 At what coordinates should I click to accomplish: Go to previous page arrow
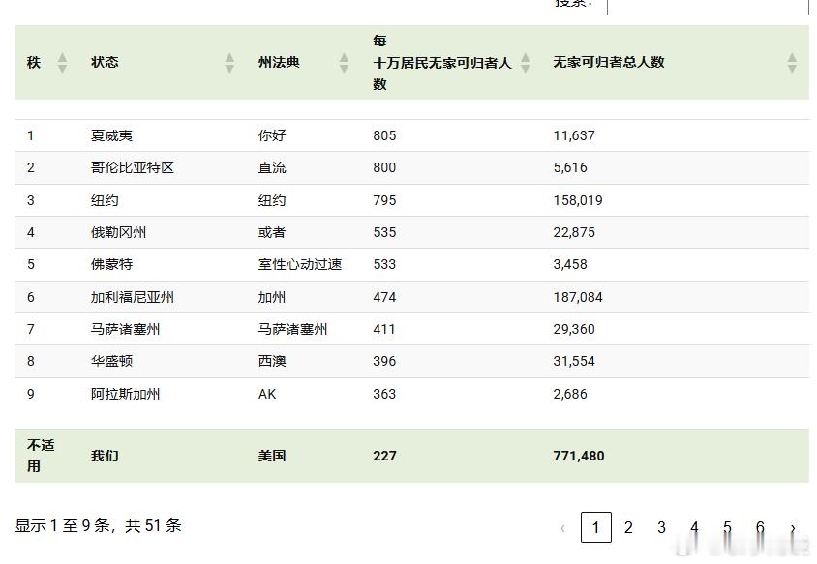(563, 527)
